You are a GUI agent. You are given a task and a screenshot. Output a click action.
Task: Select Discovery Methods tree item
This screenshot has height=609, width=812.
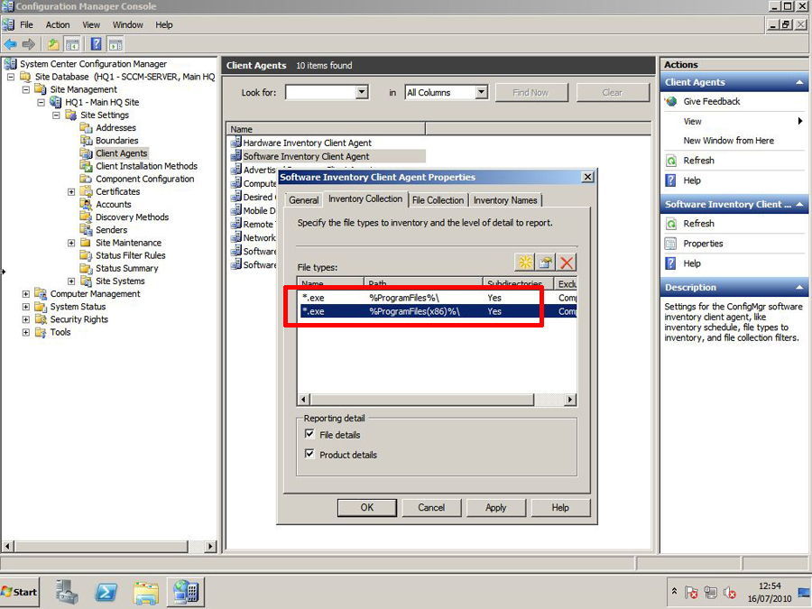point(132,217)
